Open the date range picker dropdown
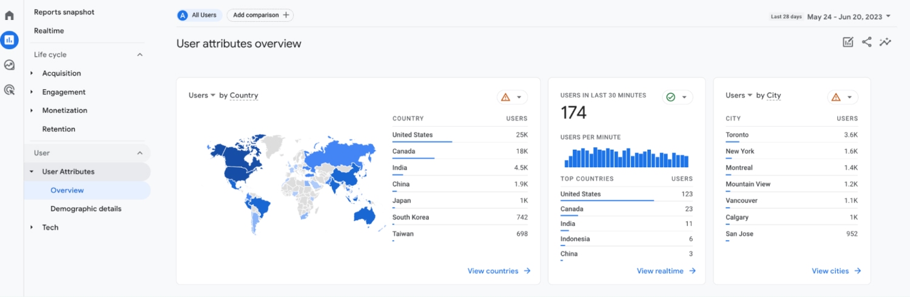910x297 pixels. (x=849, y=16)
